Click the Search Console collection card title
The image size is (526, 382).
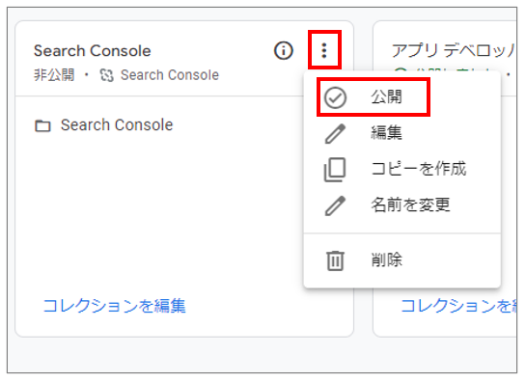click(93, 51)
